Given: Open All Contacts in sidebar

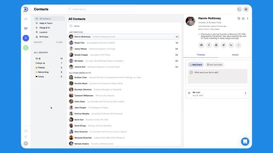Looking at the screenshot, I should [49, 19].
